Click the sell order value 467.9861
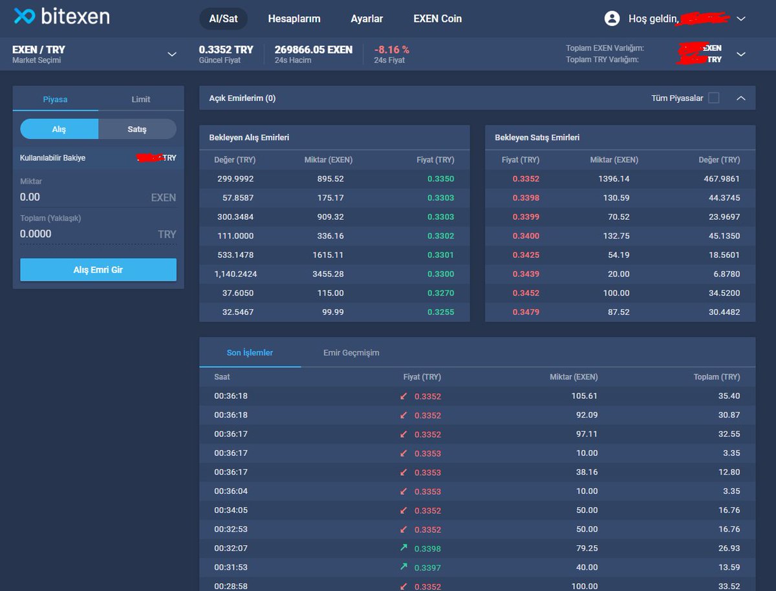Viewport: 776px width, 591px height. (722, 179)
